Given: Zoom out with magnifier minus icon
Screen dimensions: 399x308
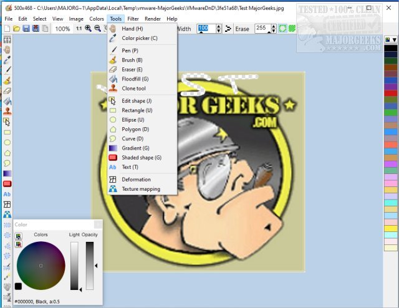Looking at the screenshot, I should tap(97, 29).
